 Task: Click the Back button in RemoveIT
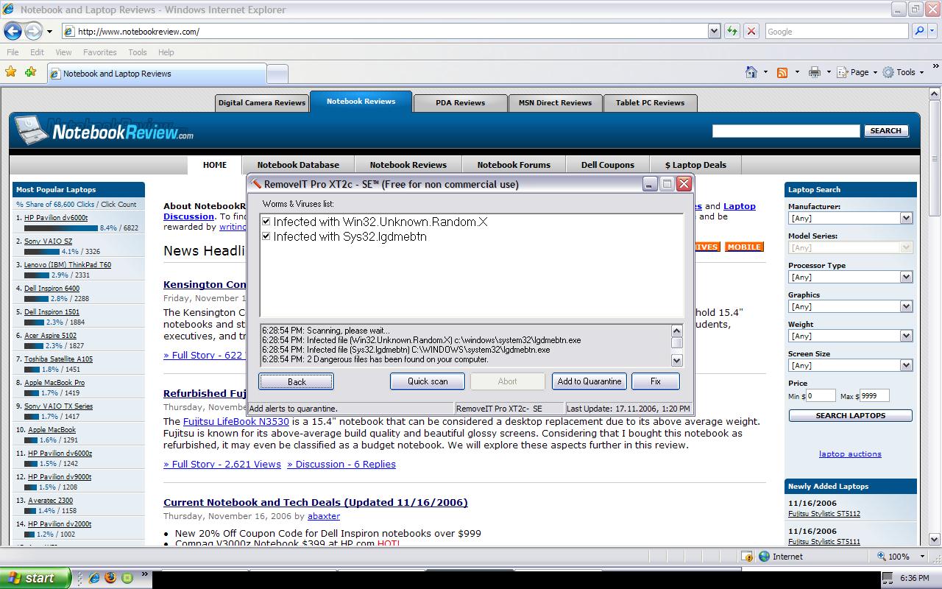297,381
